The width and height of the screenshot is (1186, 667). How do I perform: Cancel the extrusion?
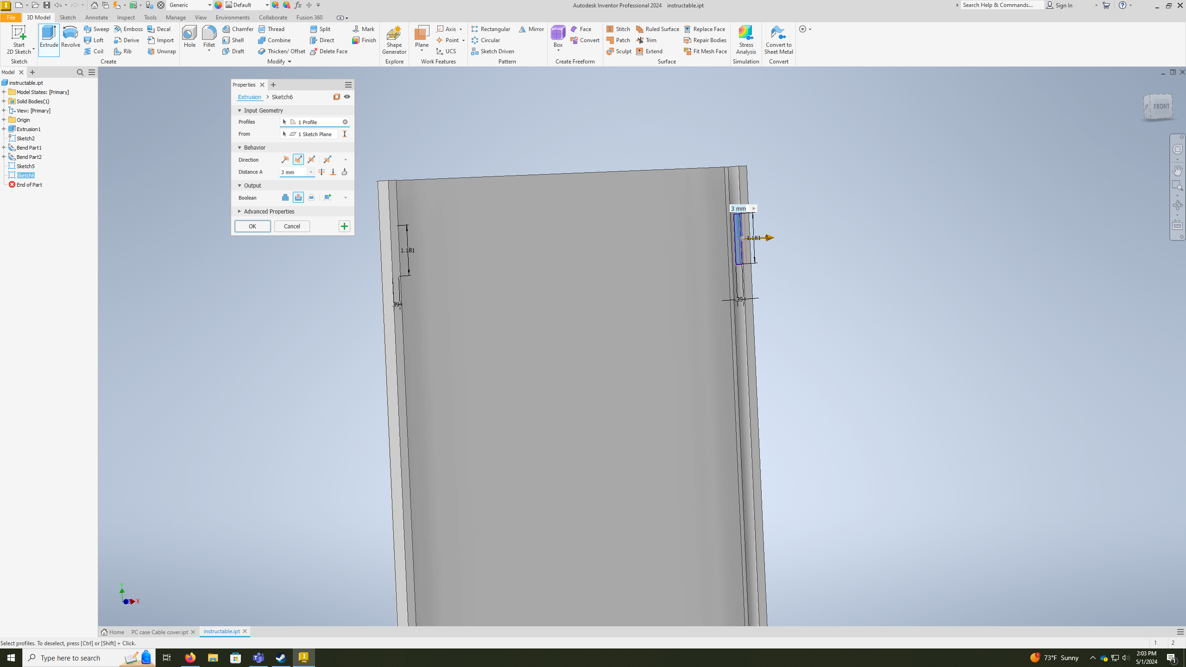(x=292, y=226)
